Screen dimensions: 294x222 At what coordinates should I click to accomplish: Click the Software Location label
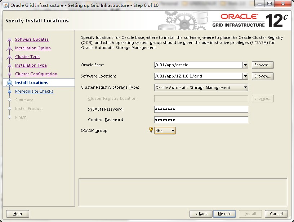[98, 76]
